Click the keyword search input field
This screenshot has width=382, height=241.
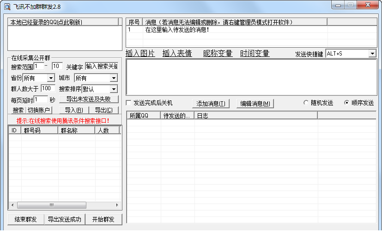coord(102,66)
